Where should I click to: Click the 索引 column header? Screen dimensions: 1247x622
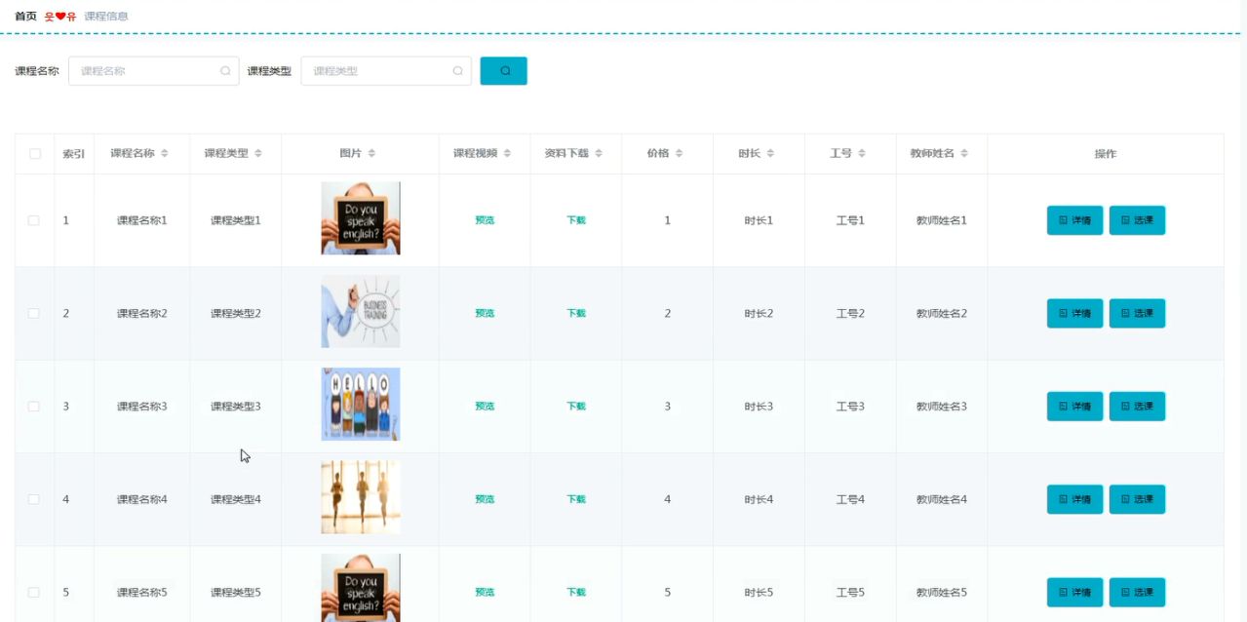pos(74,154)
